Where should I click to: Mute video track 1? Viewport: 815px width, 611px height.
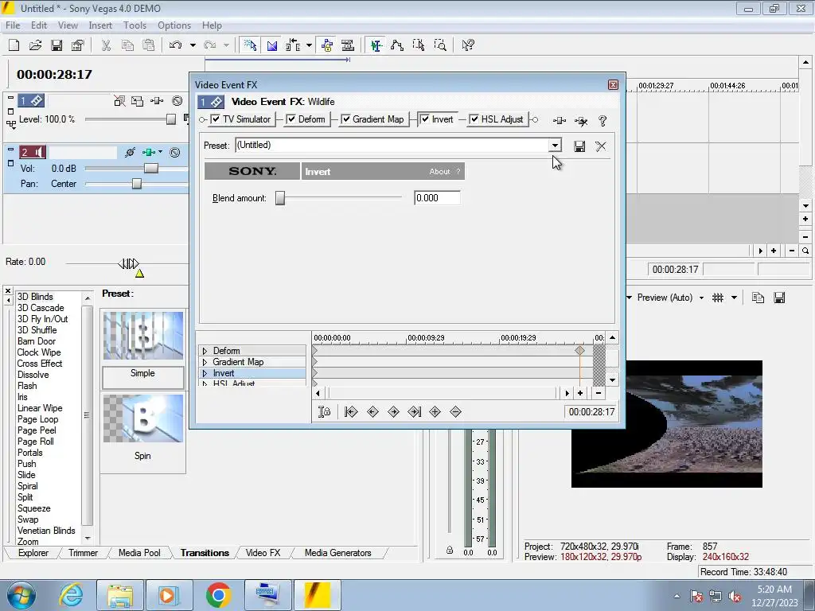point(177,101)
